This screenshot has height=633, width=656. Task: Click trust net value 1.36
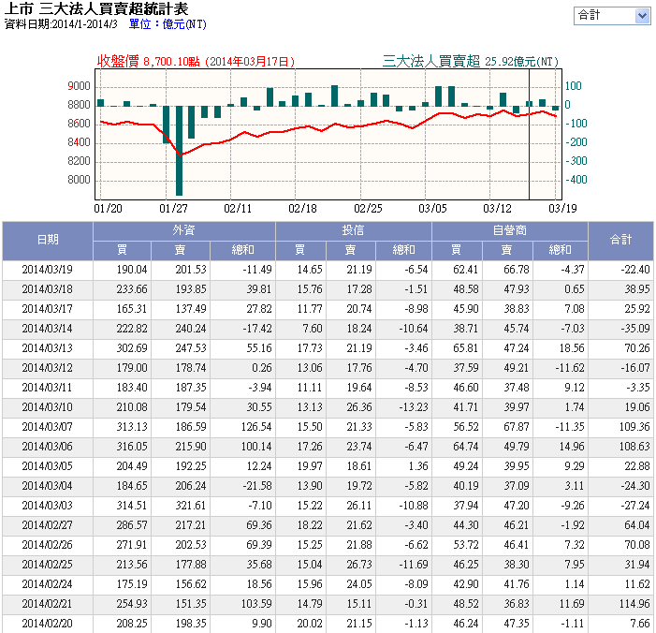click(x=418, y=467)
